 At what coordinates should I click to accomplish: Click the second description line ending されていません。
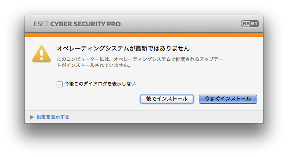94,65
